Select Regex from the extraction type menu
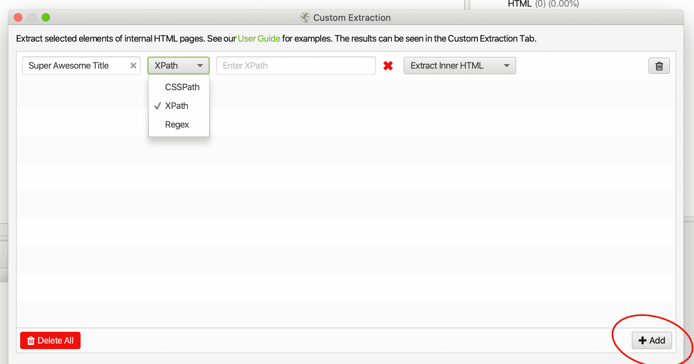This screenshot has height=364, width=694. [177, 124]
